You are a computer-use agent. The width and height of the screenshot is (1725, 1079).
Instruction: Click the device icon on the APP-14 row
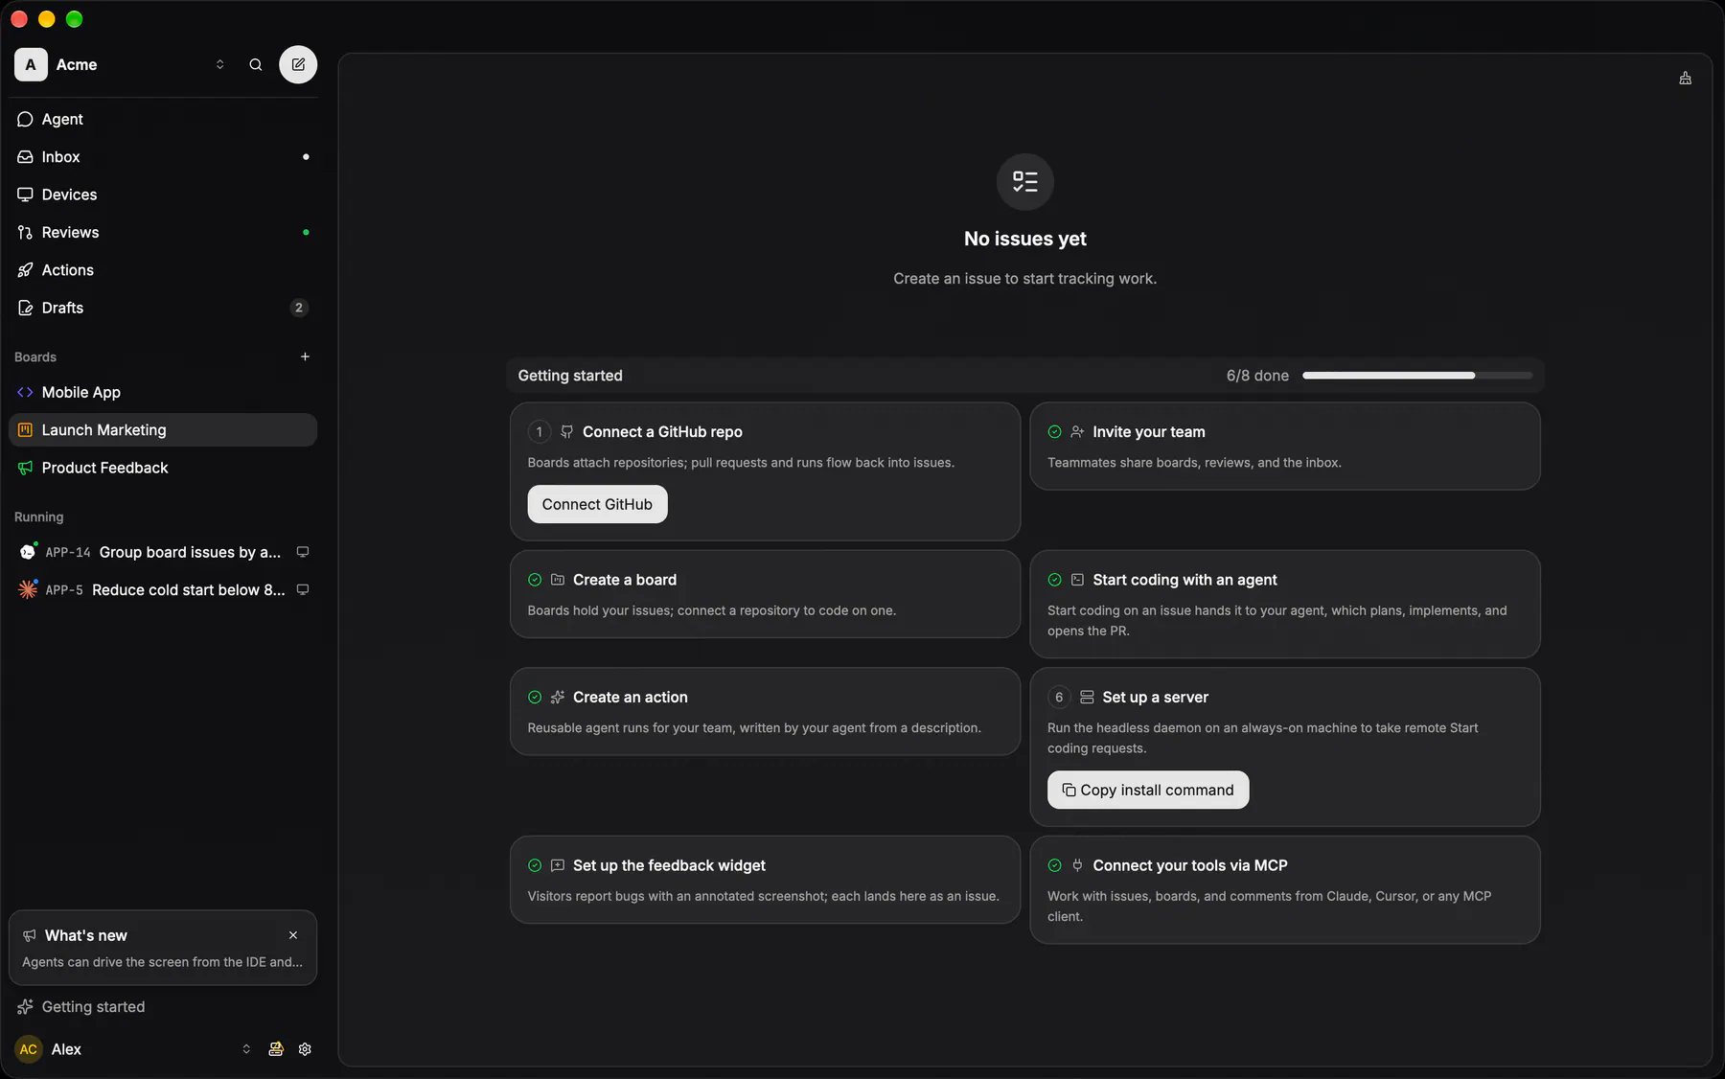[x=303, y=552]
